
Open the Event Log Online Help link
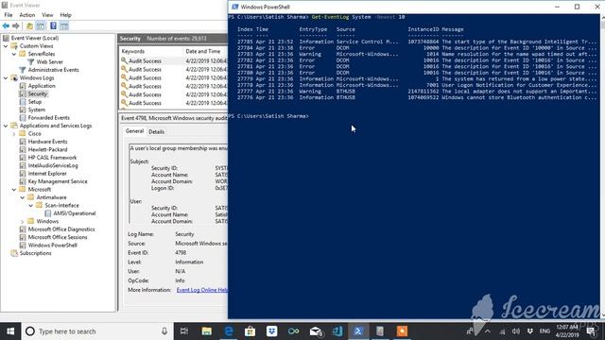[202, 290]
